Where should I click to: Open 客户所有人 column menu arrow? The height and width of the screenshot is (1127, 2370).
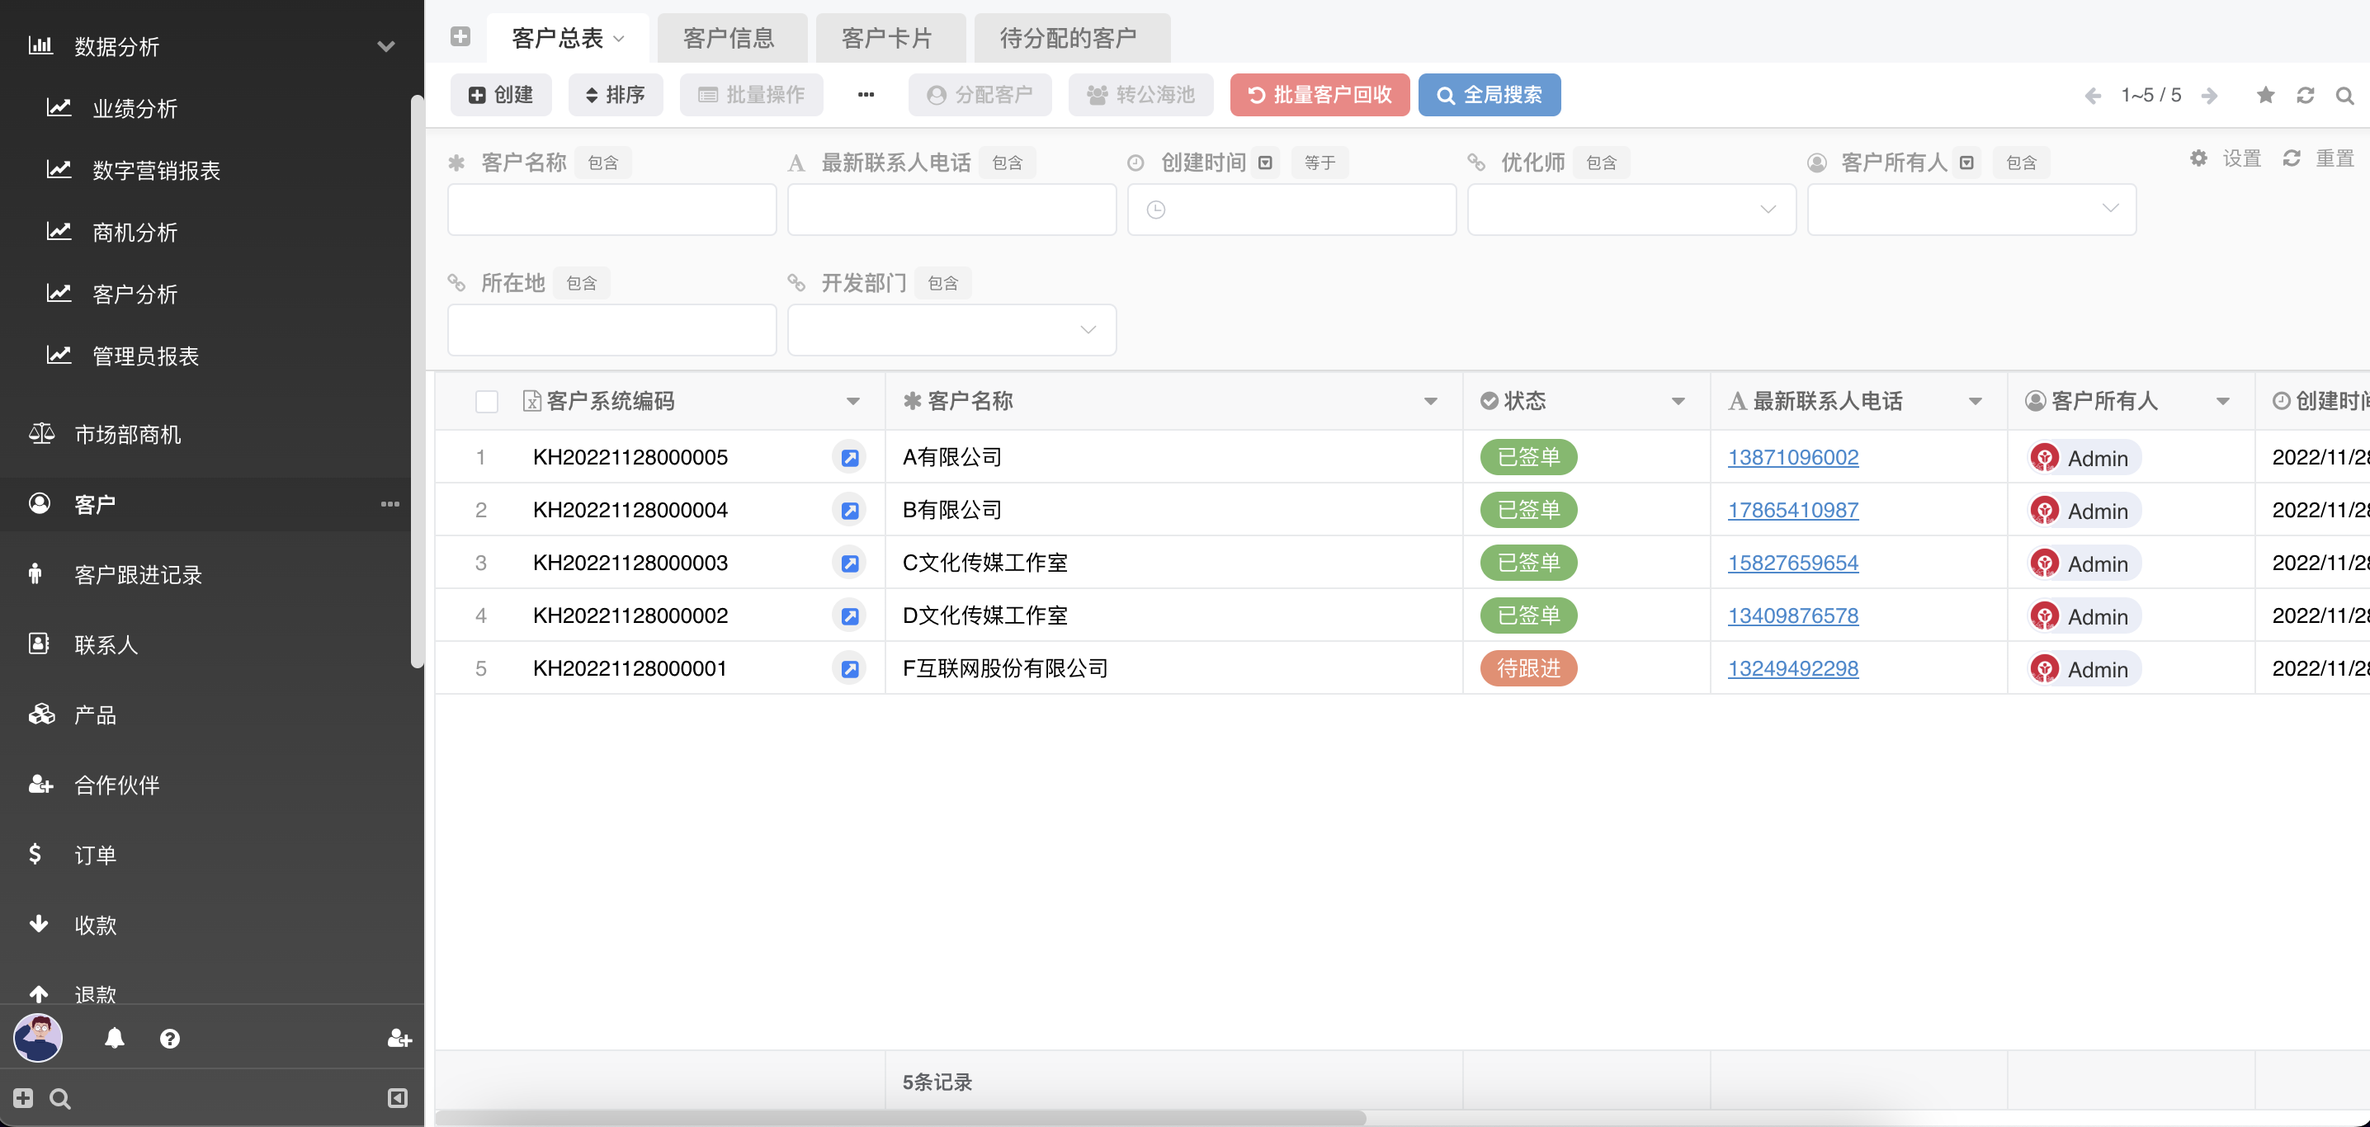point(2223,401)
